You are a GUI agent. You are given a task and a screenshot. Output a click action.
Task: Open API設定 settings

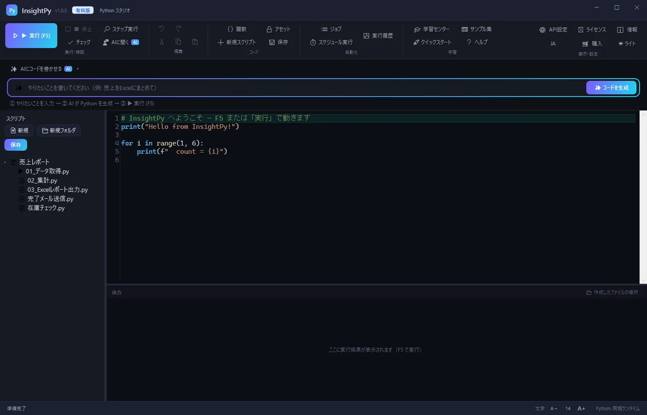coord(553,30)
